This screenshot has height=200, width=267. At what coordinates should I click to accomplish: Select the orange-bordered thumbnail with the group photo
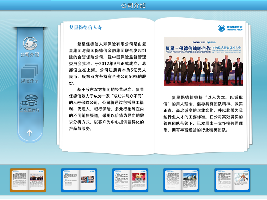click(28, 180)
